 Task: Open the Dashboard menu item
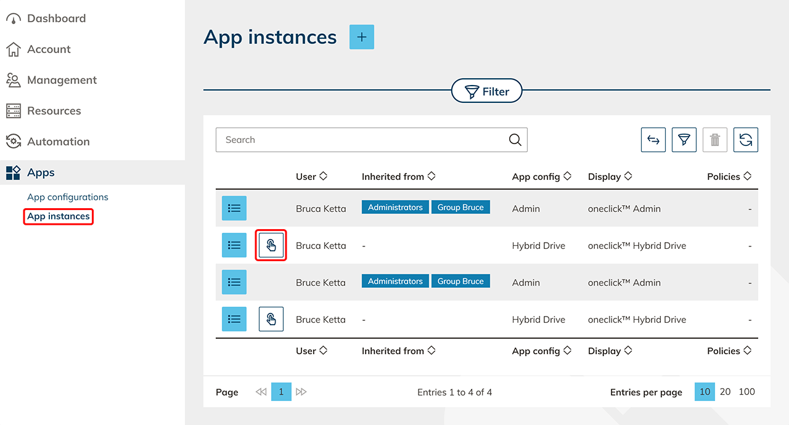tap(56, 18)
